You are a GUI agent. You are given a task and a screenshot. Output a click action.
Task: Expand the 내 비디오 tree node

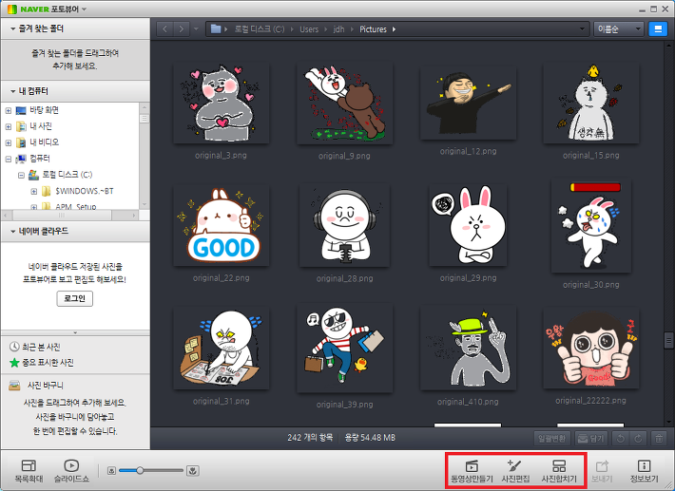(9, 142)
